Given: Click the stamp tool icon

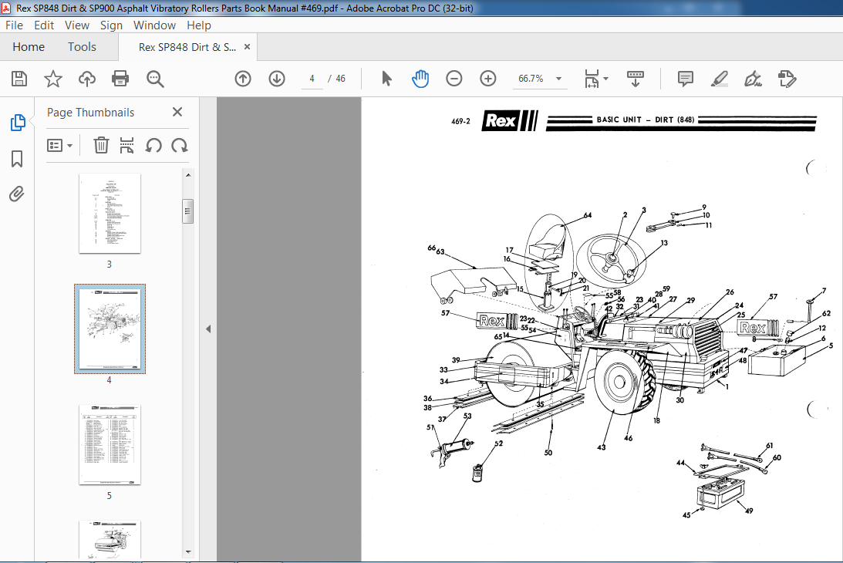Looking at the screenshot, I should click(787, 79).
